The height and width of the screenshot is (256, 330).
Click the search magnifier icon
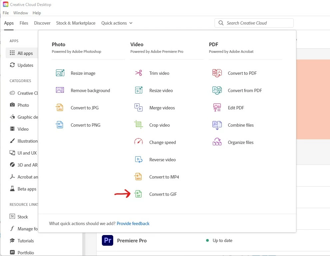point(221,23)
